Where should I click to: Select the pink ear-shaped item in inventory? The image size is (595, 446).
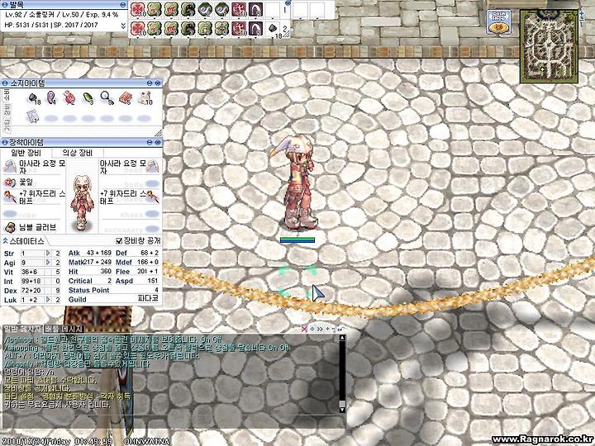51,97
